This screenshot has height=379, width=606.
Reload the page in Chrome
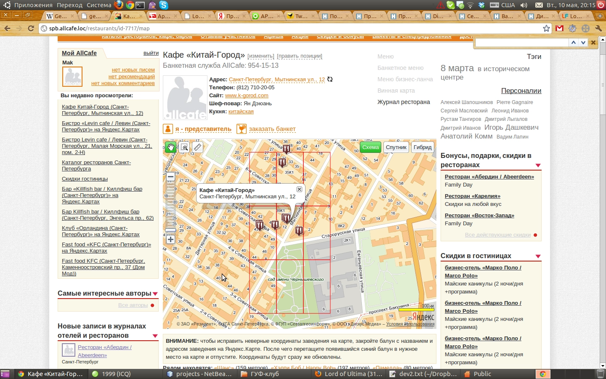[x=31, y=28]
